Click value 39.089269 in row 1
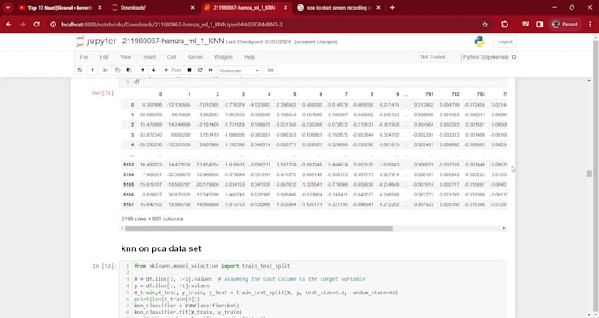The height and width of the screenshot is (318, 599). tap(151, 115)
